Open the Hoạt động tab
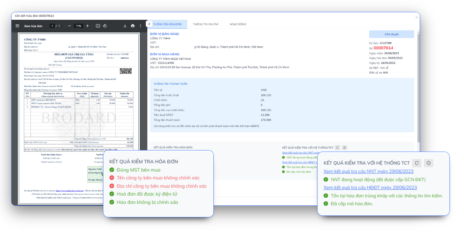 (238, 24)
